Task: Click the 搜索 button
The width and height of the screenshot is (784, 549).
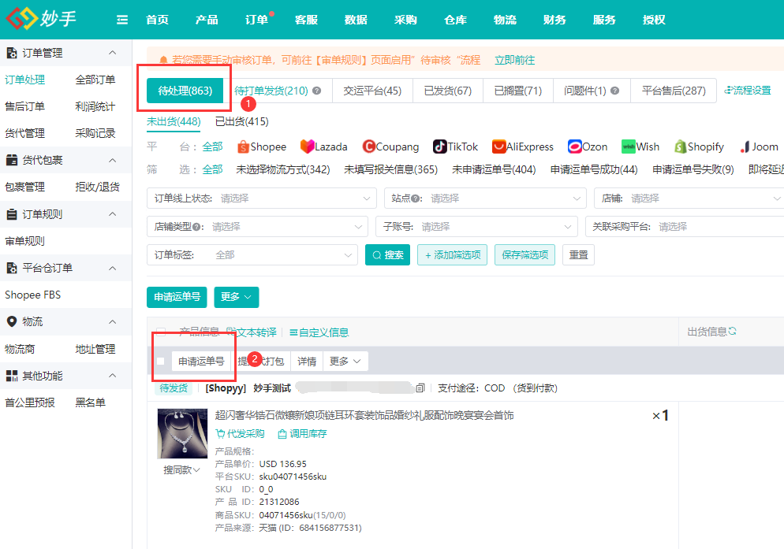Action: 387,254
